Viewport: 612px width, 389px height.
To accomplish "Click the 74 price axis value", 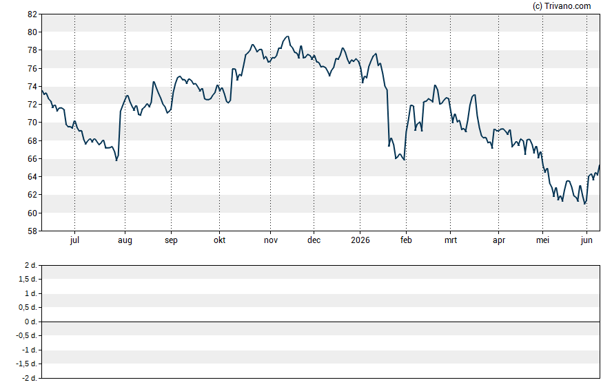I will 32,87.
